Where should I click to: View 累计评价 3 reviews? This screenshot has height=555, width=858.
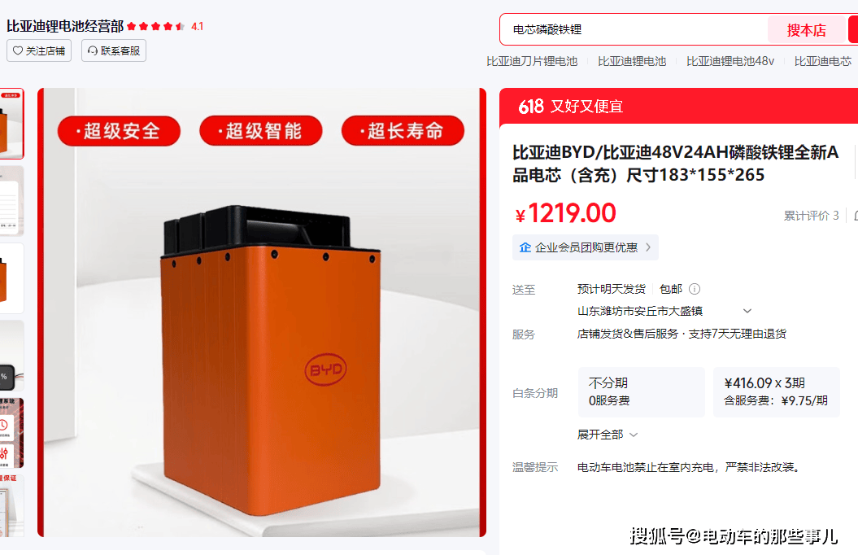811,216
